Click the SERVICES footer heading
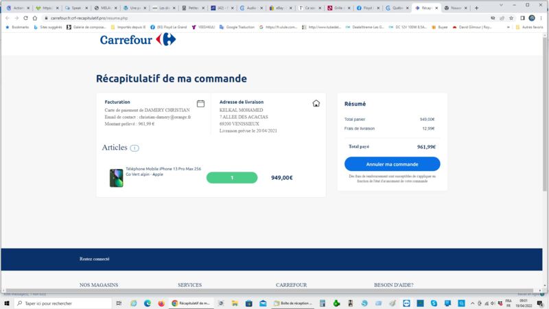The width and height of the screenshot is (549, 309). point(190,285)
